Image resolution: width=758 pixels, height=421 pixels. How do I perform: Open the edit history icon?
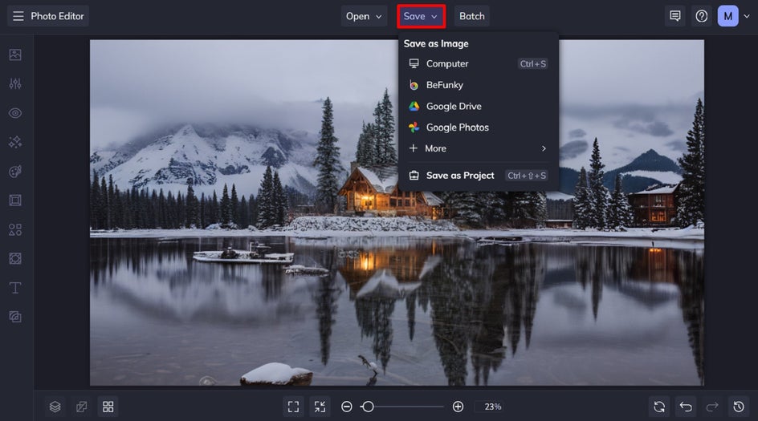click(739, 407)
